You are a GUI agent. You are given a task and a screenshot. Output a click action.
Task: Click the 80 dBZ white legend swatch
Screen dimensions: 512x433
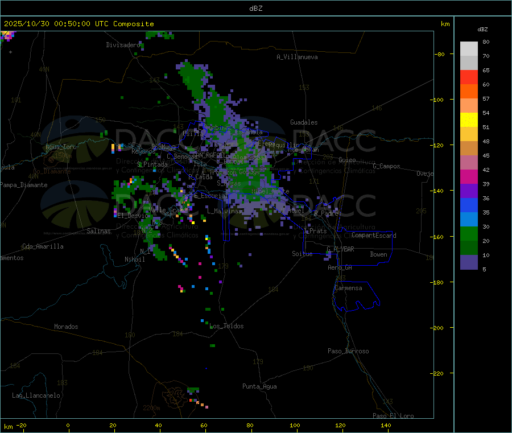[x=469, y=49]
